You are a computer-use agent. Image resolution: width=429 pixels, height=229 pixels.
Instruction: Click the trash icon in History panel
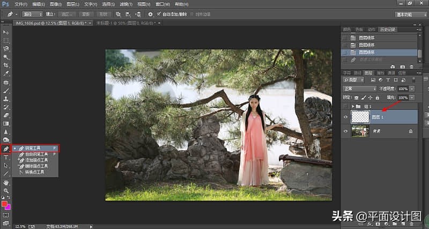tap(411, 67)
